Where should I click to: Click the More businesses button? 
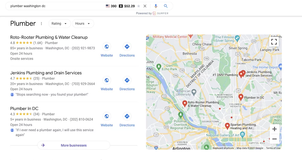point(74,145)
